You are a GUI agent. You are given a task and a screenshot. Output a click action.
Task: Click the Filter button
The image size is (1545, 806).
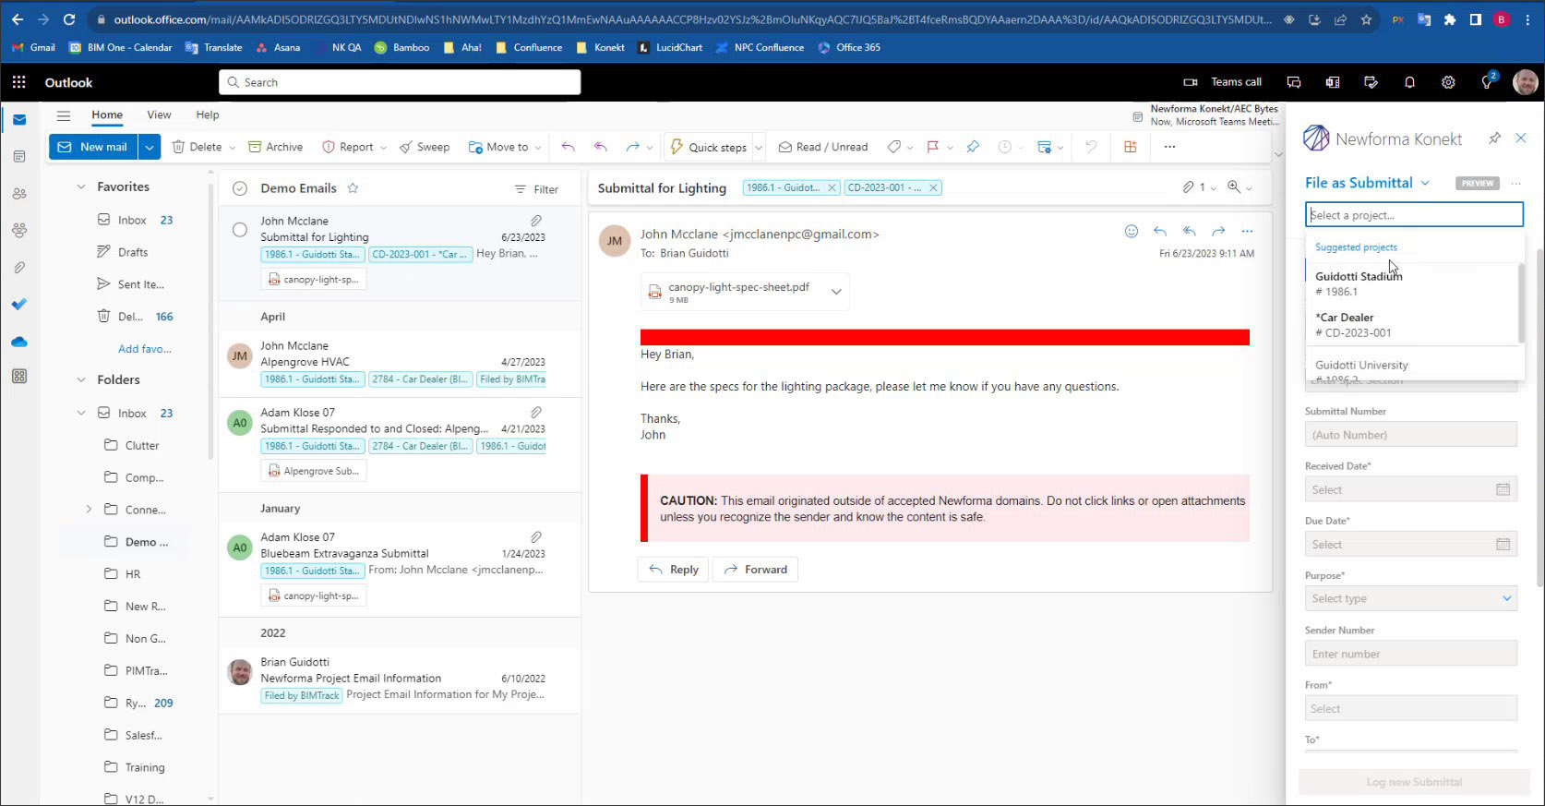click(x=536, y=189)
